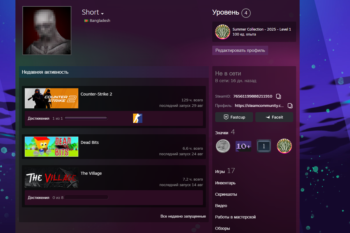Open the silver coin community badge

coord(223,146)
